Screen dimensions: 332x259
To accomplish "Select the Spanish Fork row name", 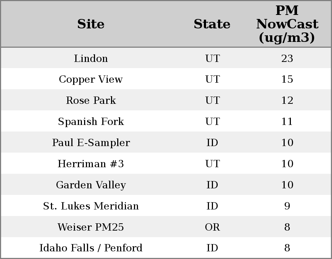I will 91,122.
